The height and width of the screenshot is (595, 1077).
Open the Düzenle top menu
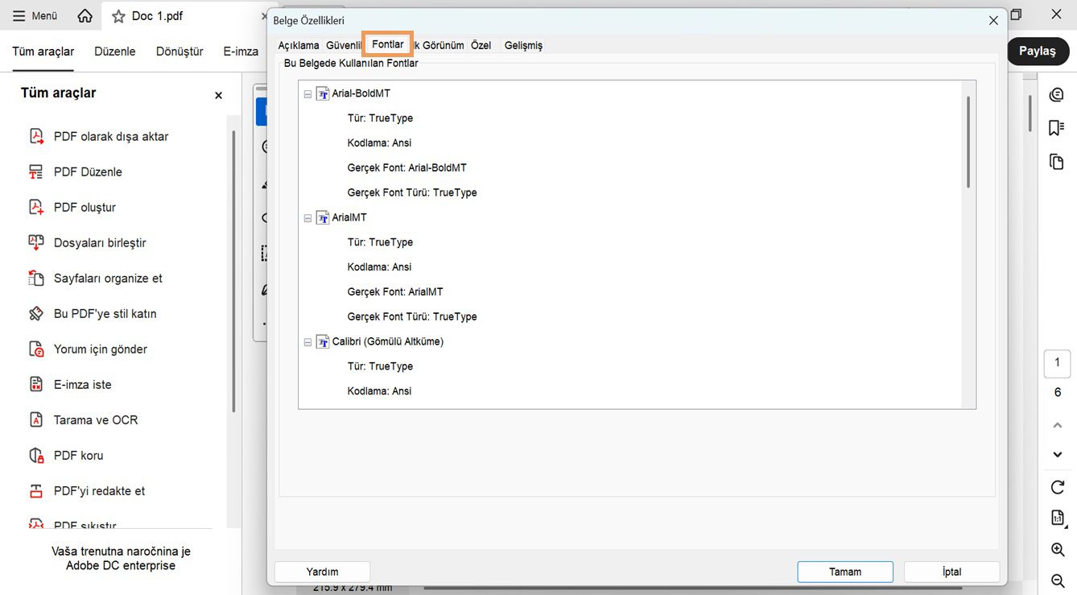tap(115, 52)
